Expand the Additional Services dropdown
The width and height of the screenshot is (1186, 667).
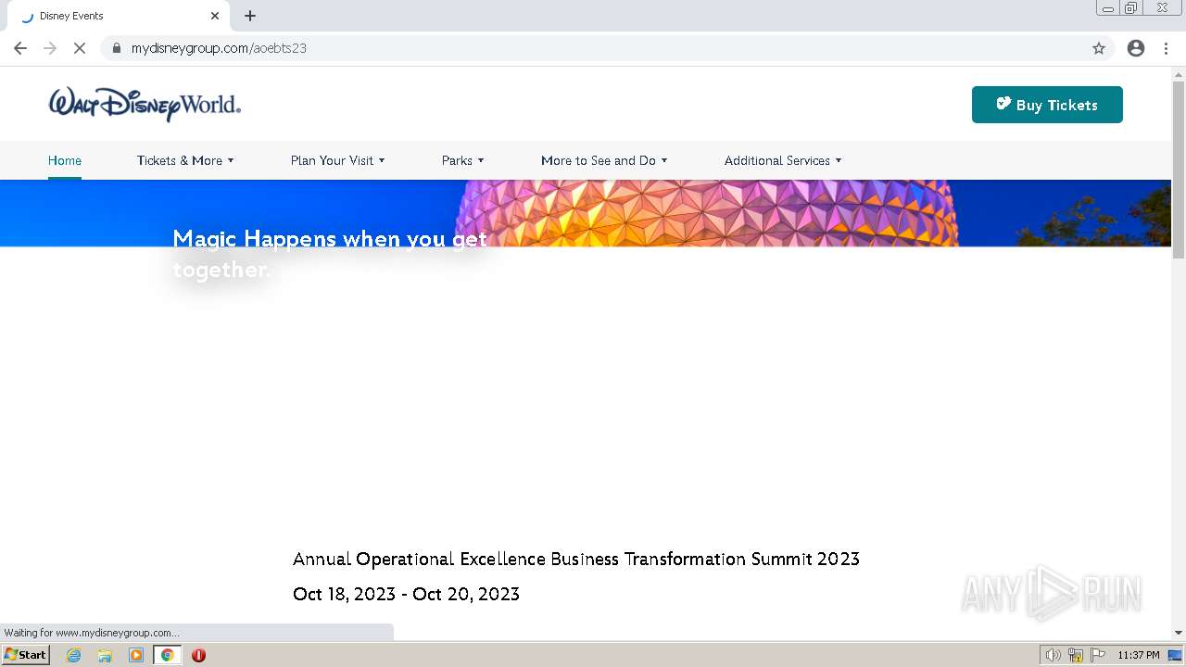tap(783, 160)
